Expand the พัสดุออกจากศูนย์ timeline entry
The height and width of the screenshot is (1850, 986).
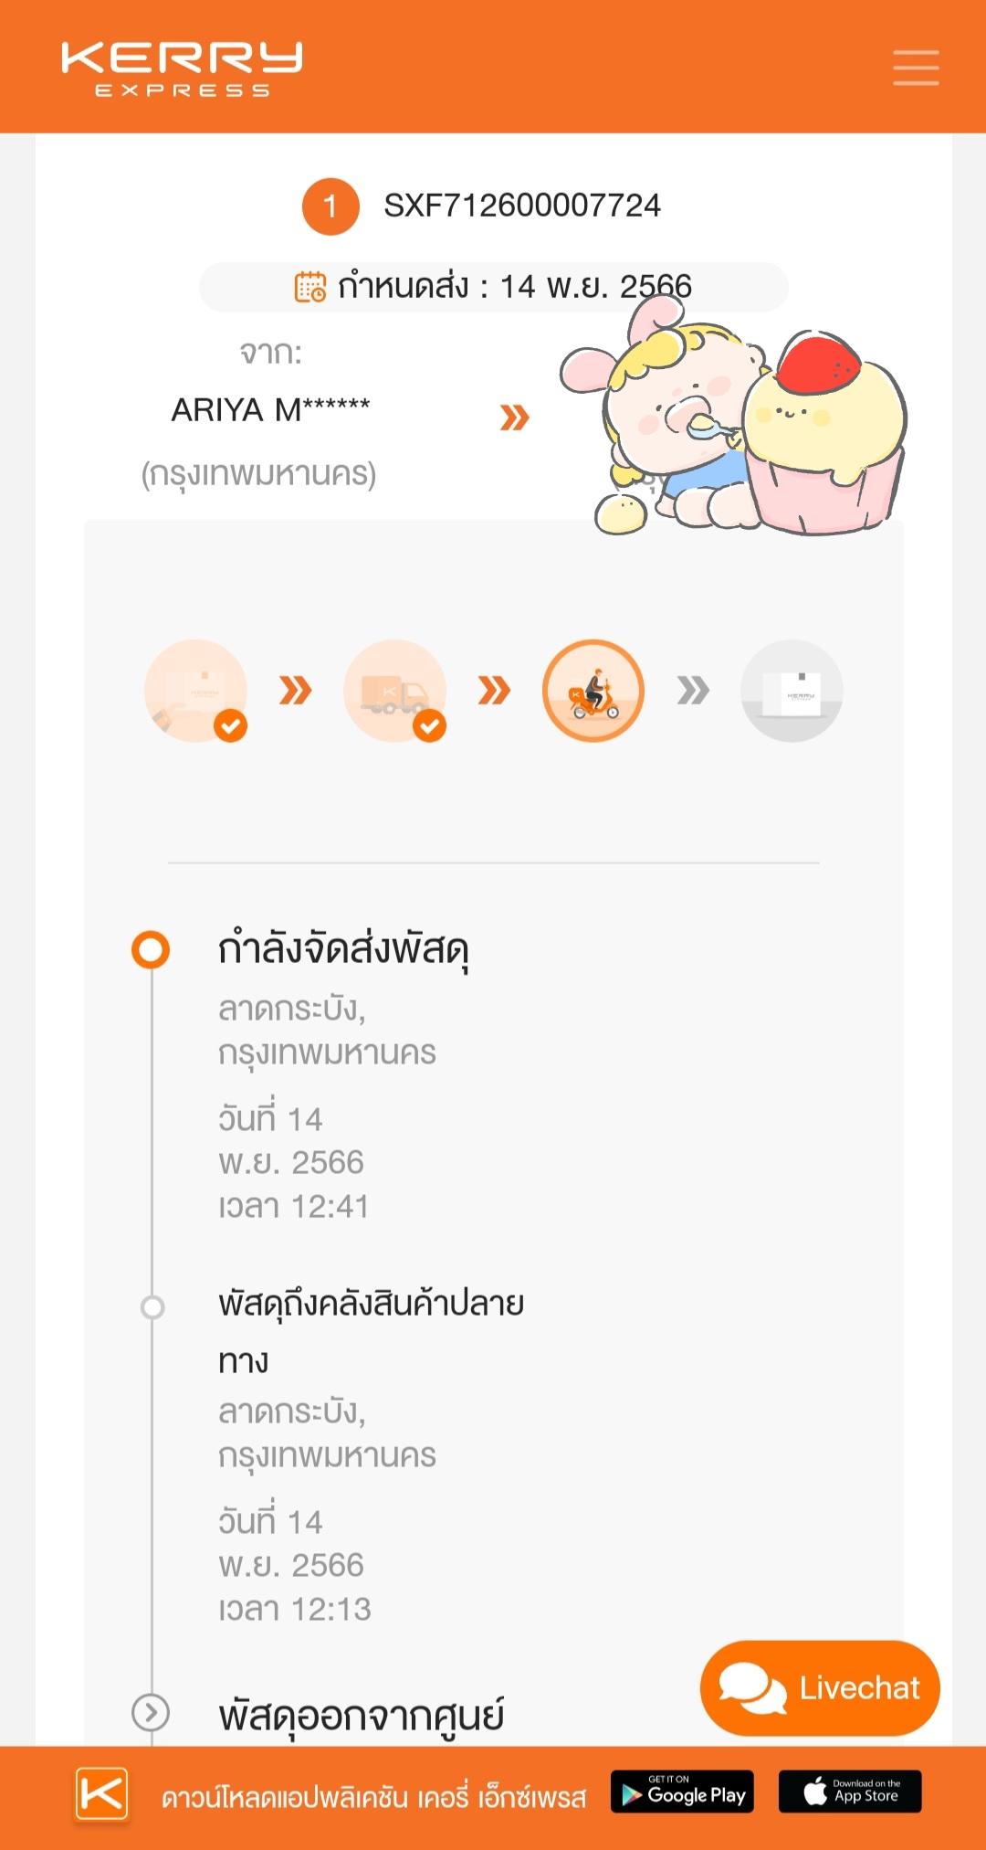click(x=151, y=1713)
